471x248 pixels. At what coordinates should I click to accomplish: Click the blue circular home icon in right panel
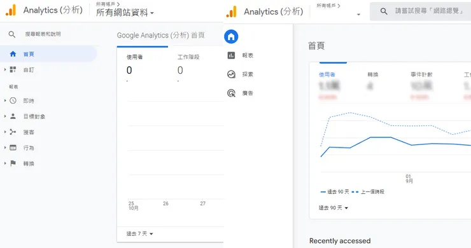[231, 37]
